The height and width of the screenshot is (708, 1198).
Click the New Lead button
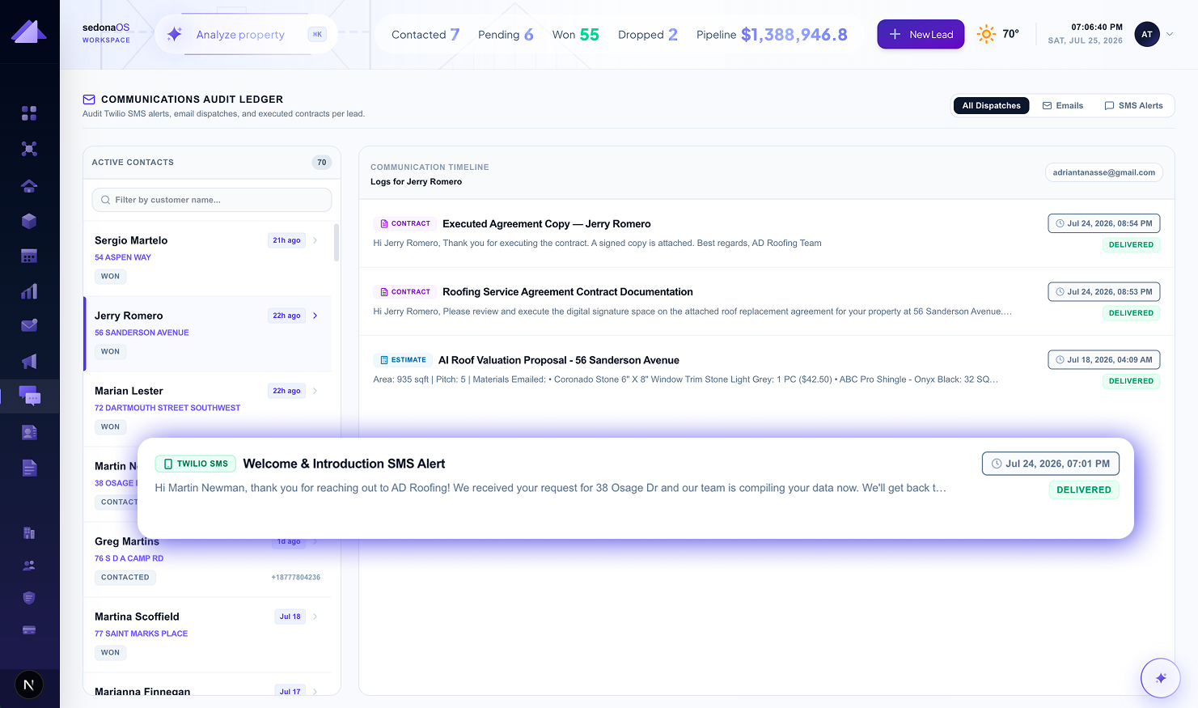pyautogui.click(x=921, y=34)
